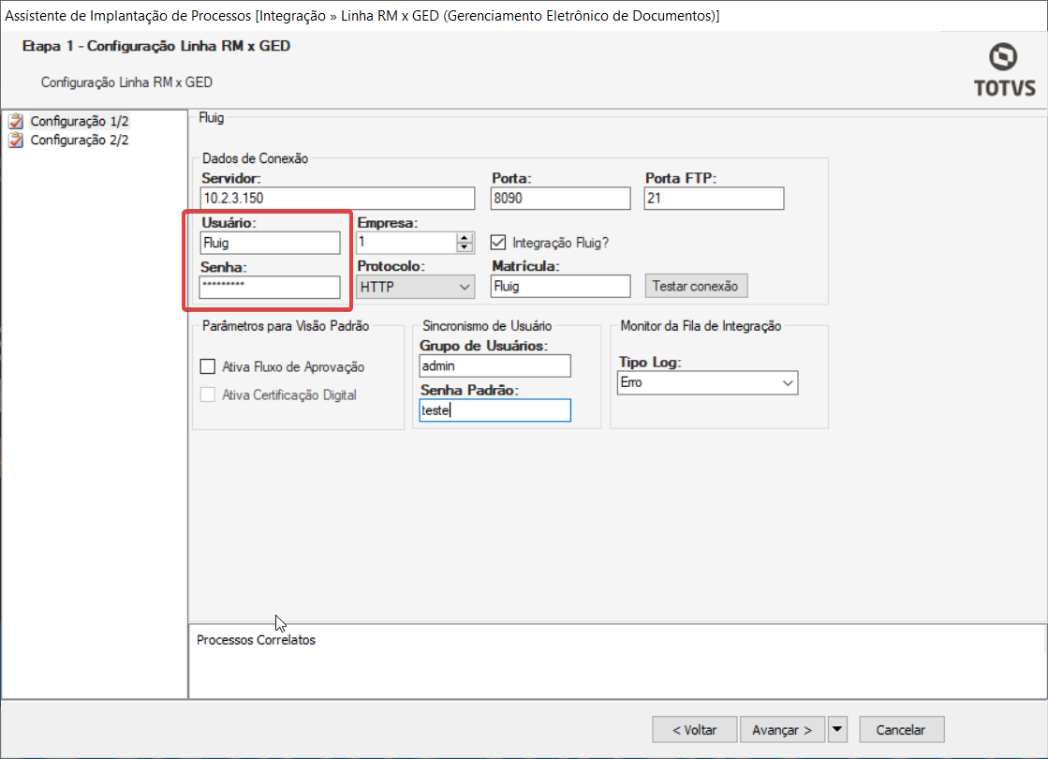Click the Cancelar button
The width and height of the screenshot is (1048, 759).
pos(901,730)
